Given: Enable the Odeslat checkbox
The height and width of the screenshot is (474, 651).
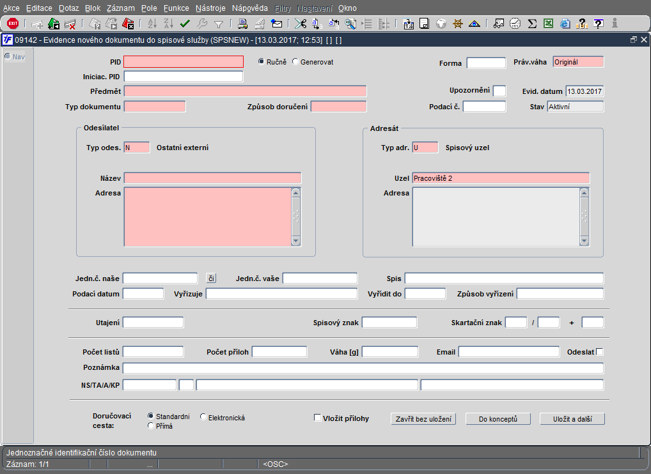Looking at the screenshot, I should (x=599, y=352).
